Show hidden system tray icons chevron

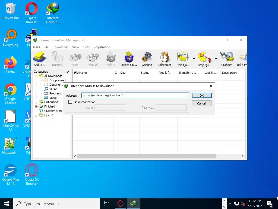pos(230,204)
